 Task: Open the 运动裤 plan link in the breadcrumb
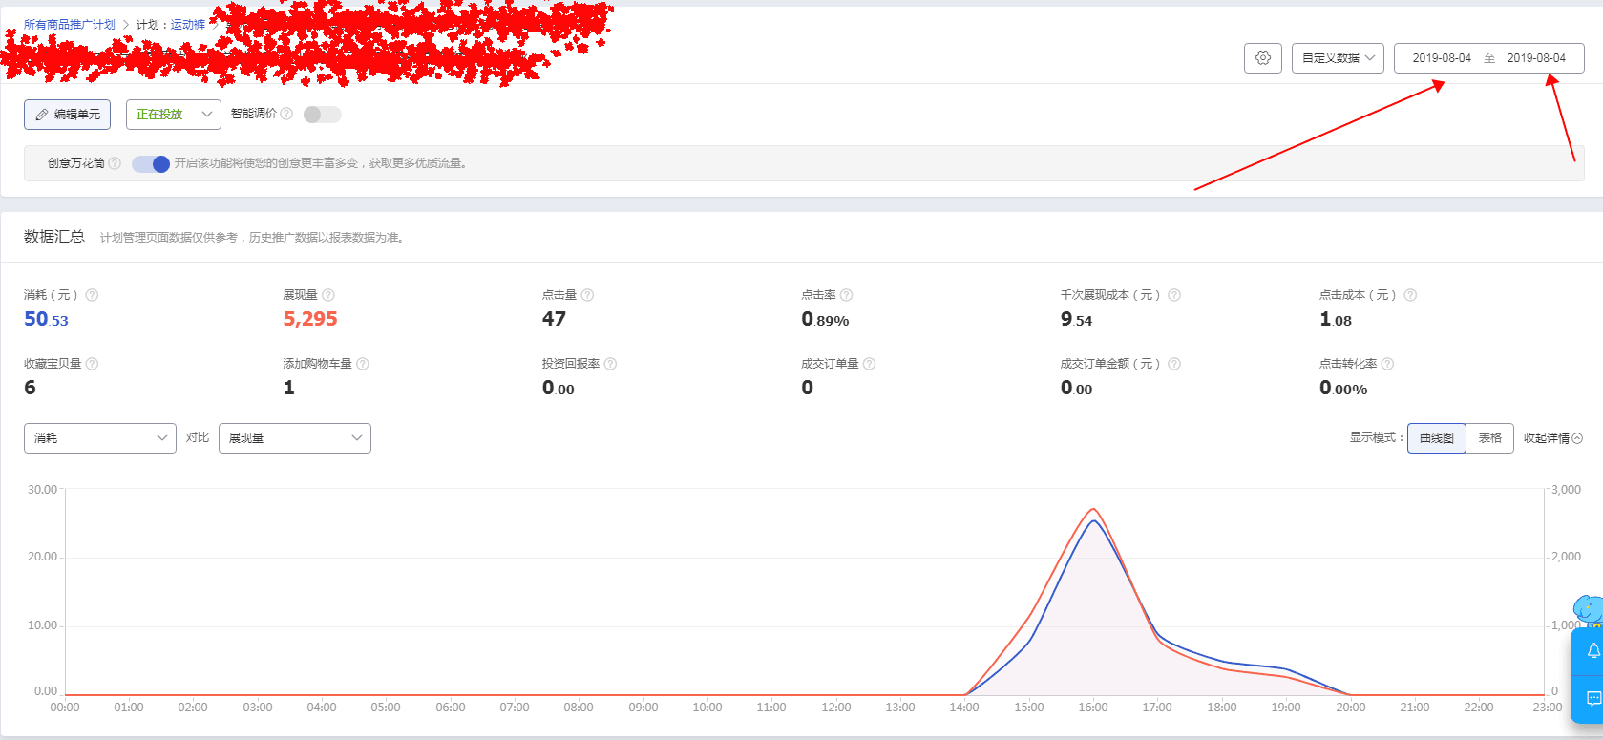(188, 25)
